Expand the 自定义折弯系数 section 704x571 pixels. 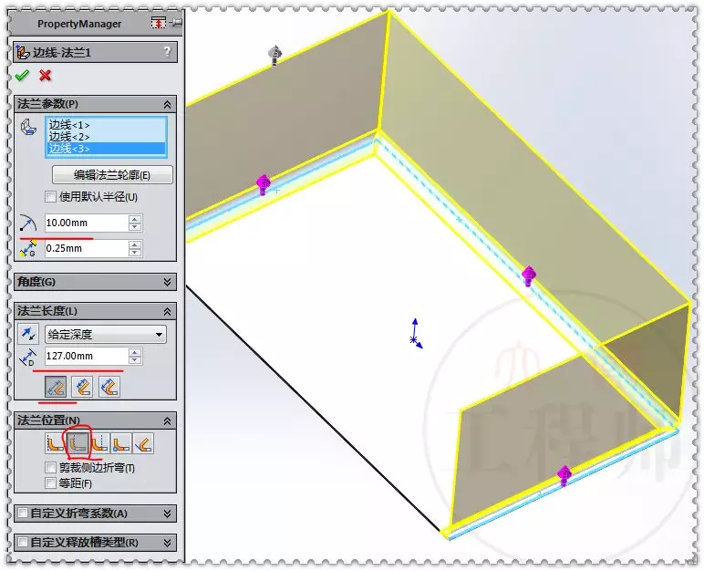(x=167, y=513)
